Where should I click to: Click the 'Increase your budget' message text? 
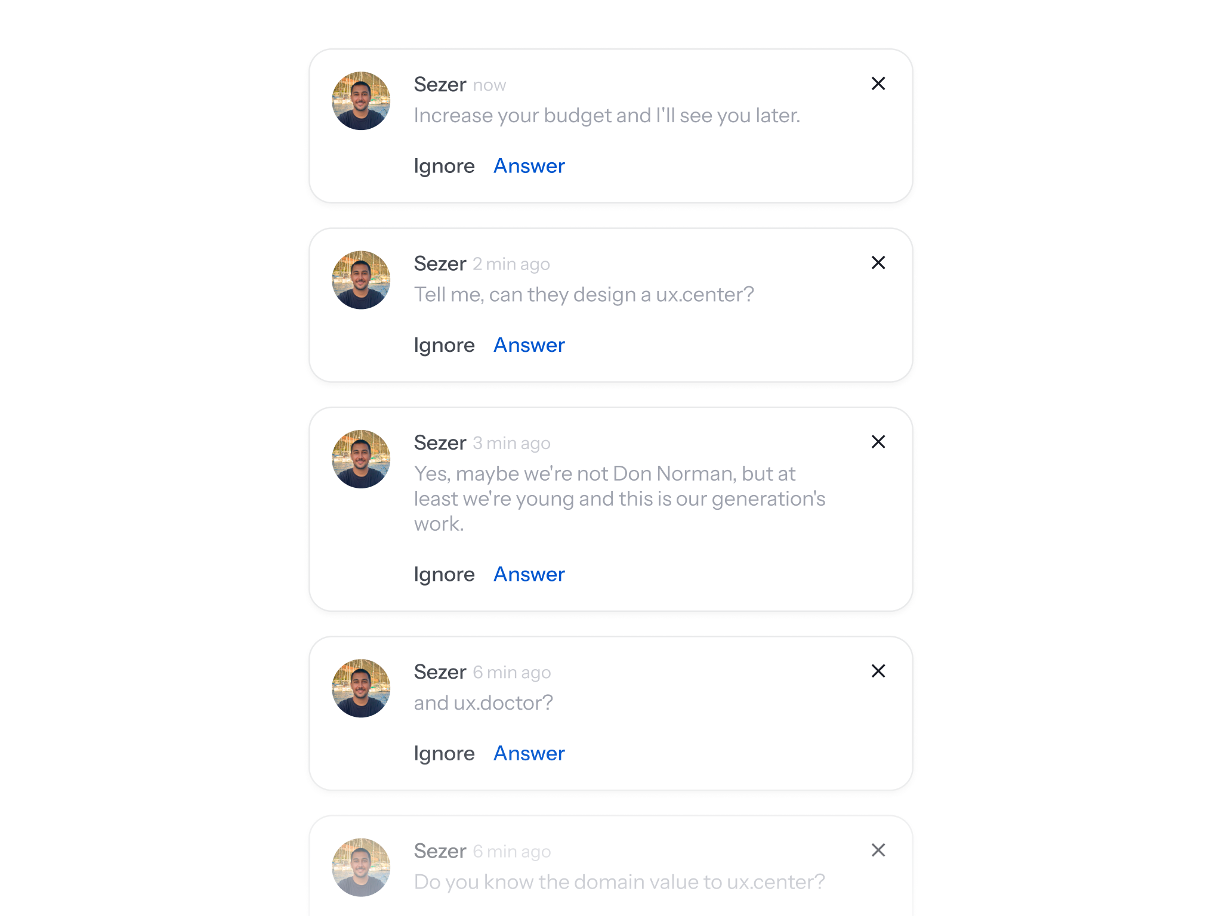(x=606, y=116)
